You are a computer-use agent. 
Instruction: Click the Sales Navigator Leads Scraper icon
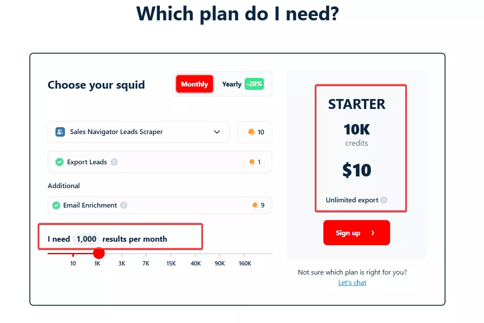(60, 132)
